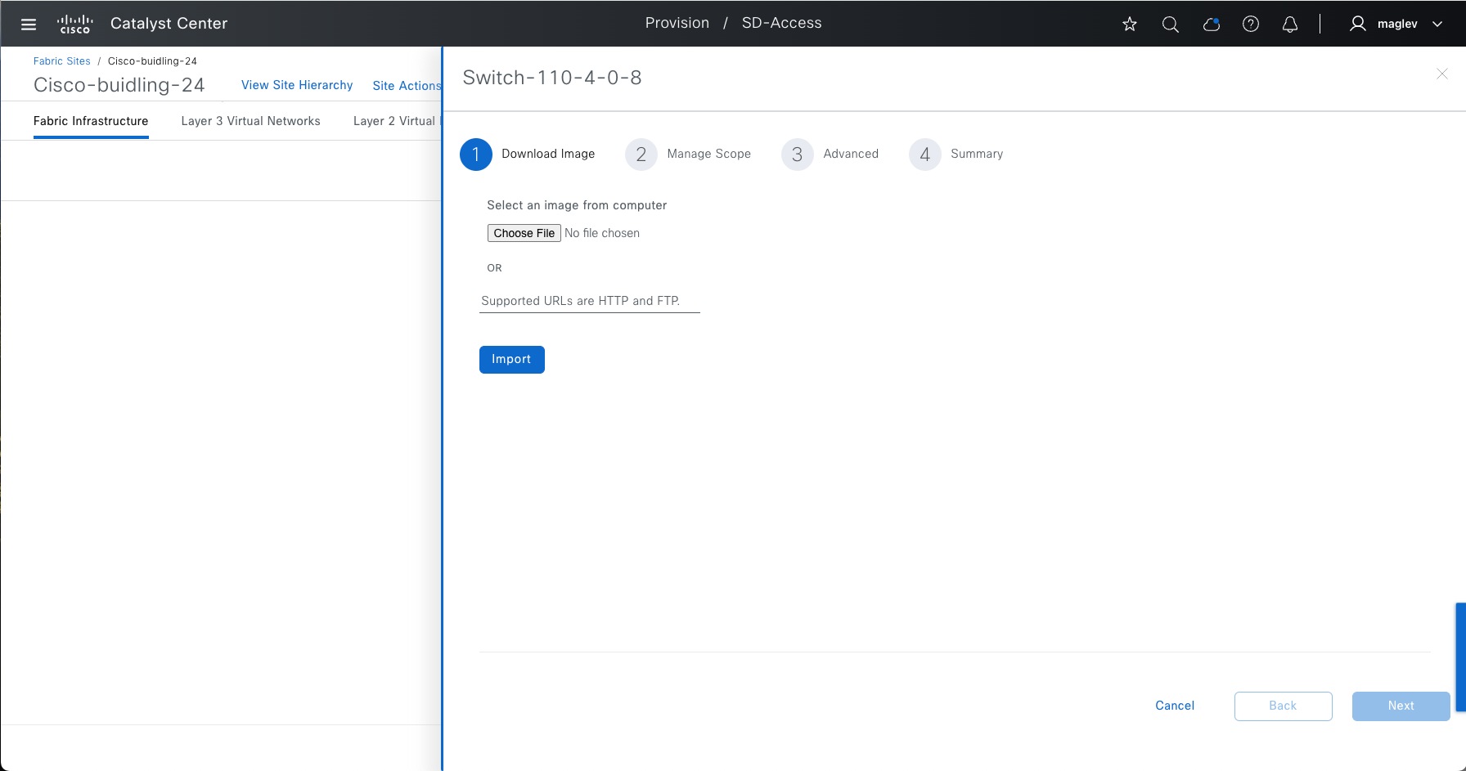Open the hamburger navigation menu
The image size is (1466, 771).
click(x=29, y=24)
